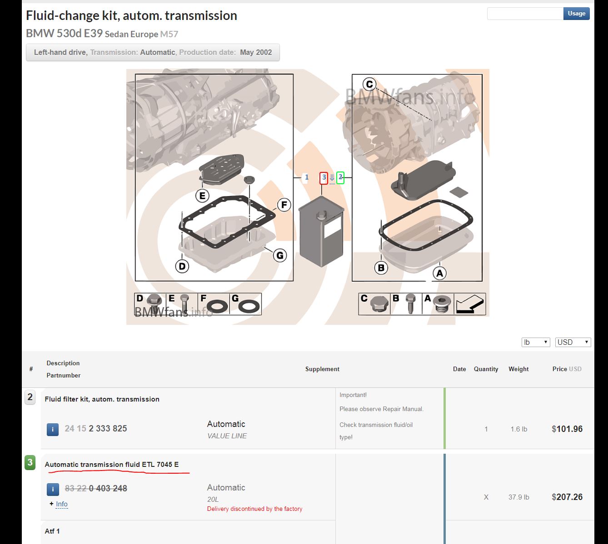Click the search input field next to Usage
The image size is (608, 544).
click(525, 14)
